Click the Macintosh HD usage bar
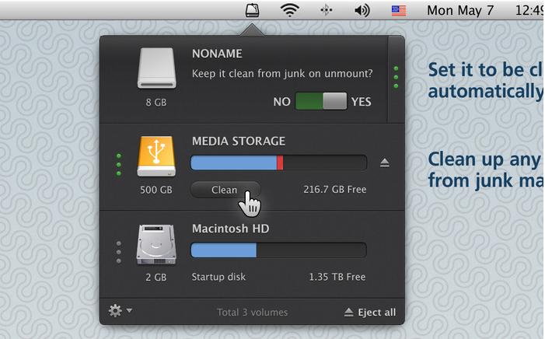 (278, 250)
